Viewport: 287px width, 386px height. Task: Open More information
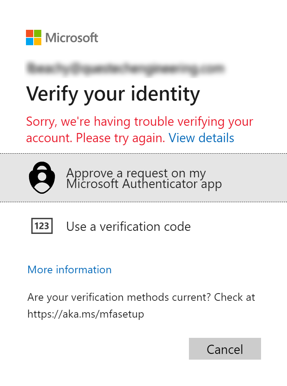coord(69,270)
